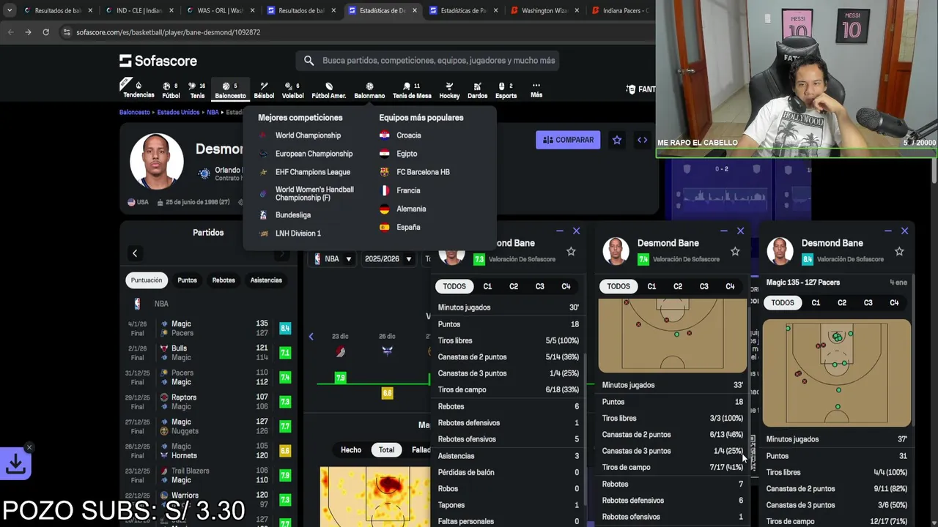Select the Baloncesto sport tab
938x527 pixels.
[230, 90]
